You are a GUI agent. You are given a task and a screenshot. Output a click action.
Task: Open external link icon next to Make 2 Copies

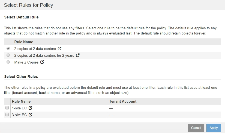pyautogui.click(x=42, y=62)
